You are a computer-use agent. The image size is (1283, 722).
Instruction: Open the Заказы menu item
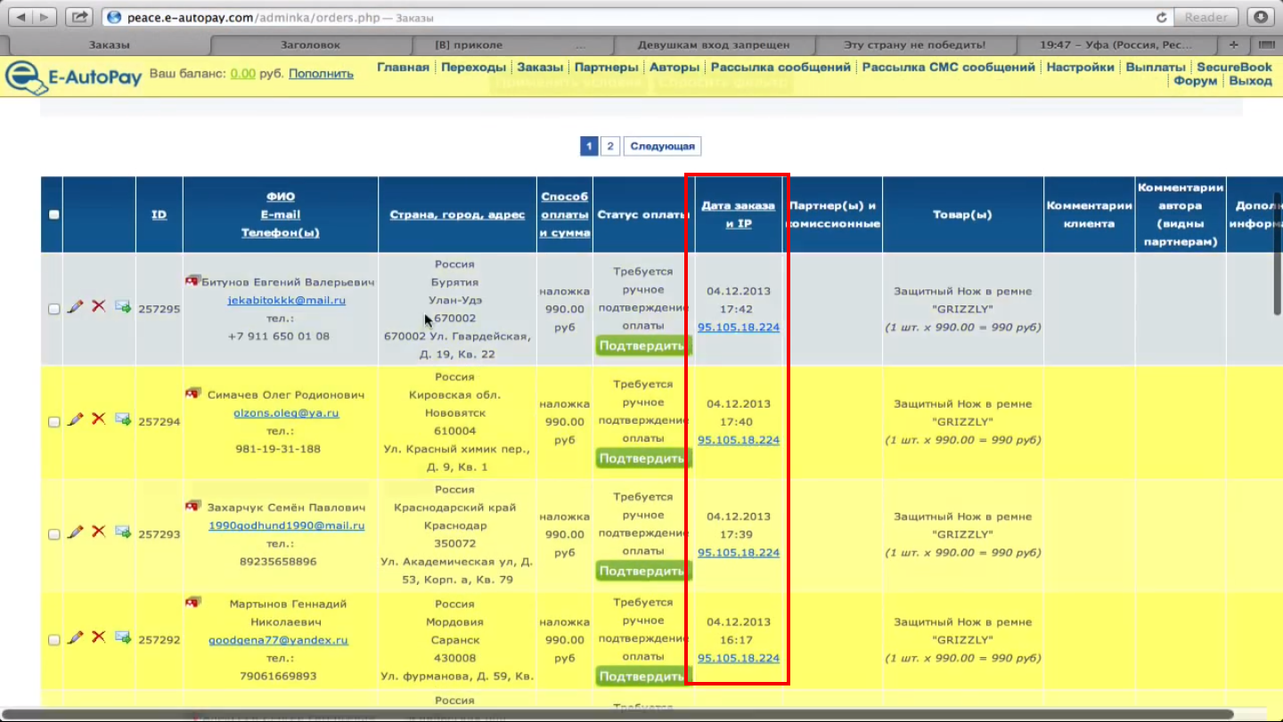(540, 67)
